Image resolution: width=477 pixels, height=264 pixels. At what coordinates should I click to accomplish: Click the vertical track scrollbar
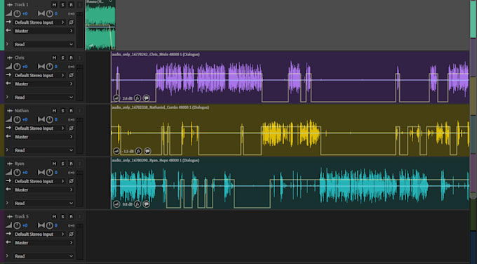tap(473, 100)
